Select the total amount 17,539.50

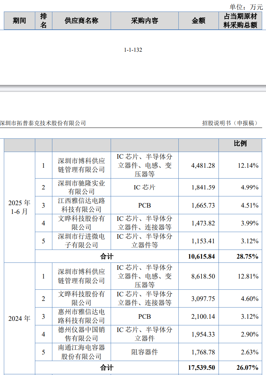point(201,368)
